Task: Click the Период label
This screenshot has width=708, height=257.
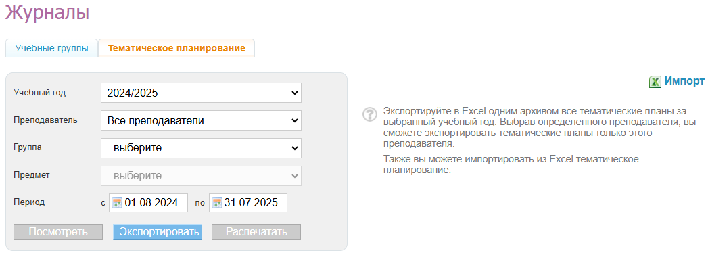Action: tap(29, 202)
